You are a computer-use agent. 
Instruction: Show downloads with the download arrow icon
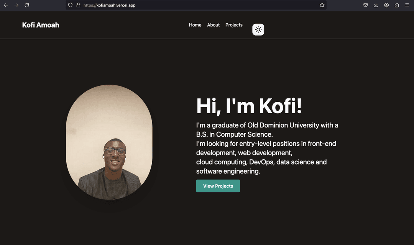(376, 5)
